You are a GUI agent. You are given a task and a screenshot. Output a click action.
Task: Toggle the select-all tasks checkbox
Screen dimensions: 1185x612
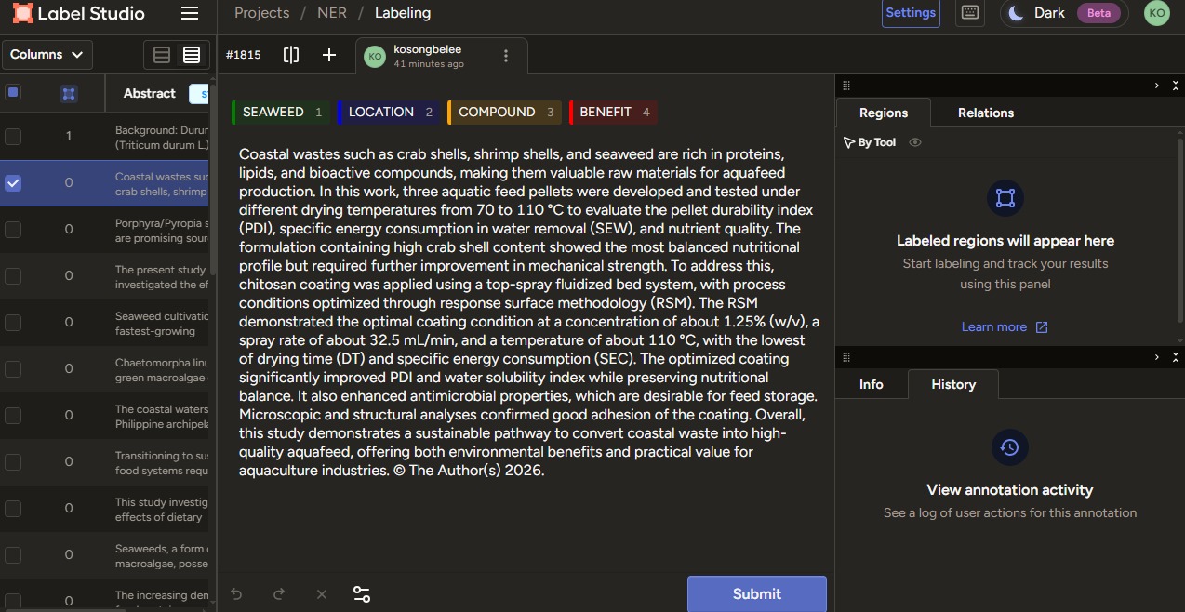(13, 92)
